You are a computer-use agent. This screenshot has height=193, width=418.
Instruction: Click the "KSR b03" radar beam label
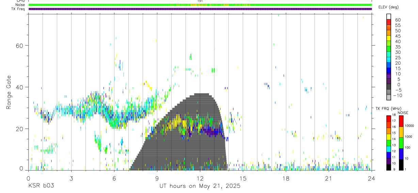pyautogui.click(x=41, y=186)
